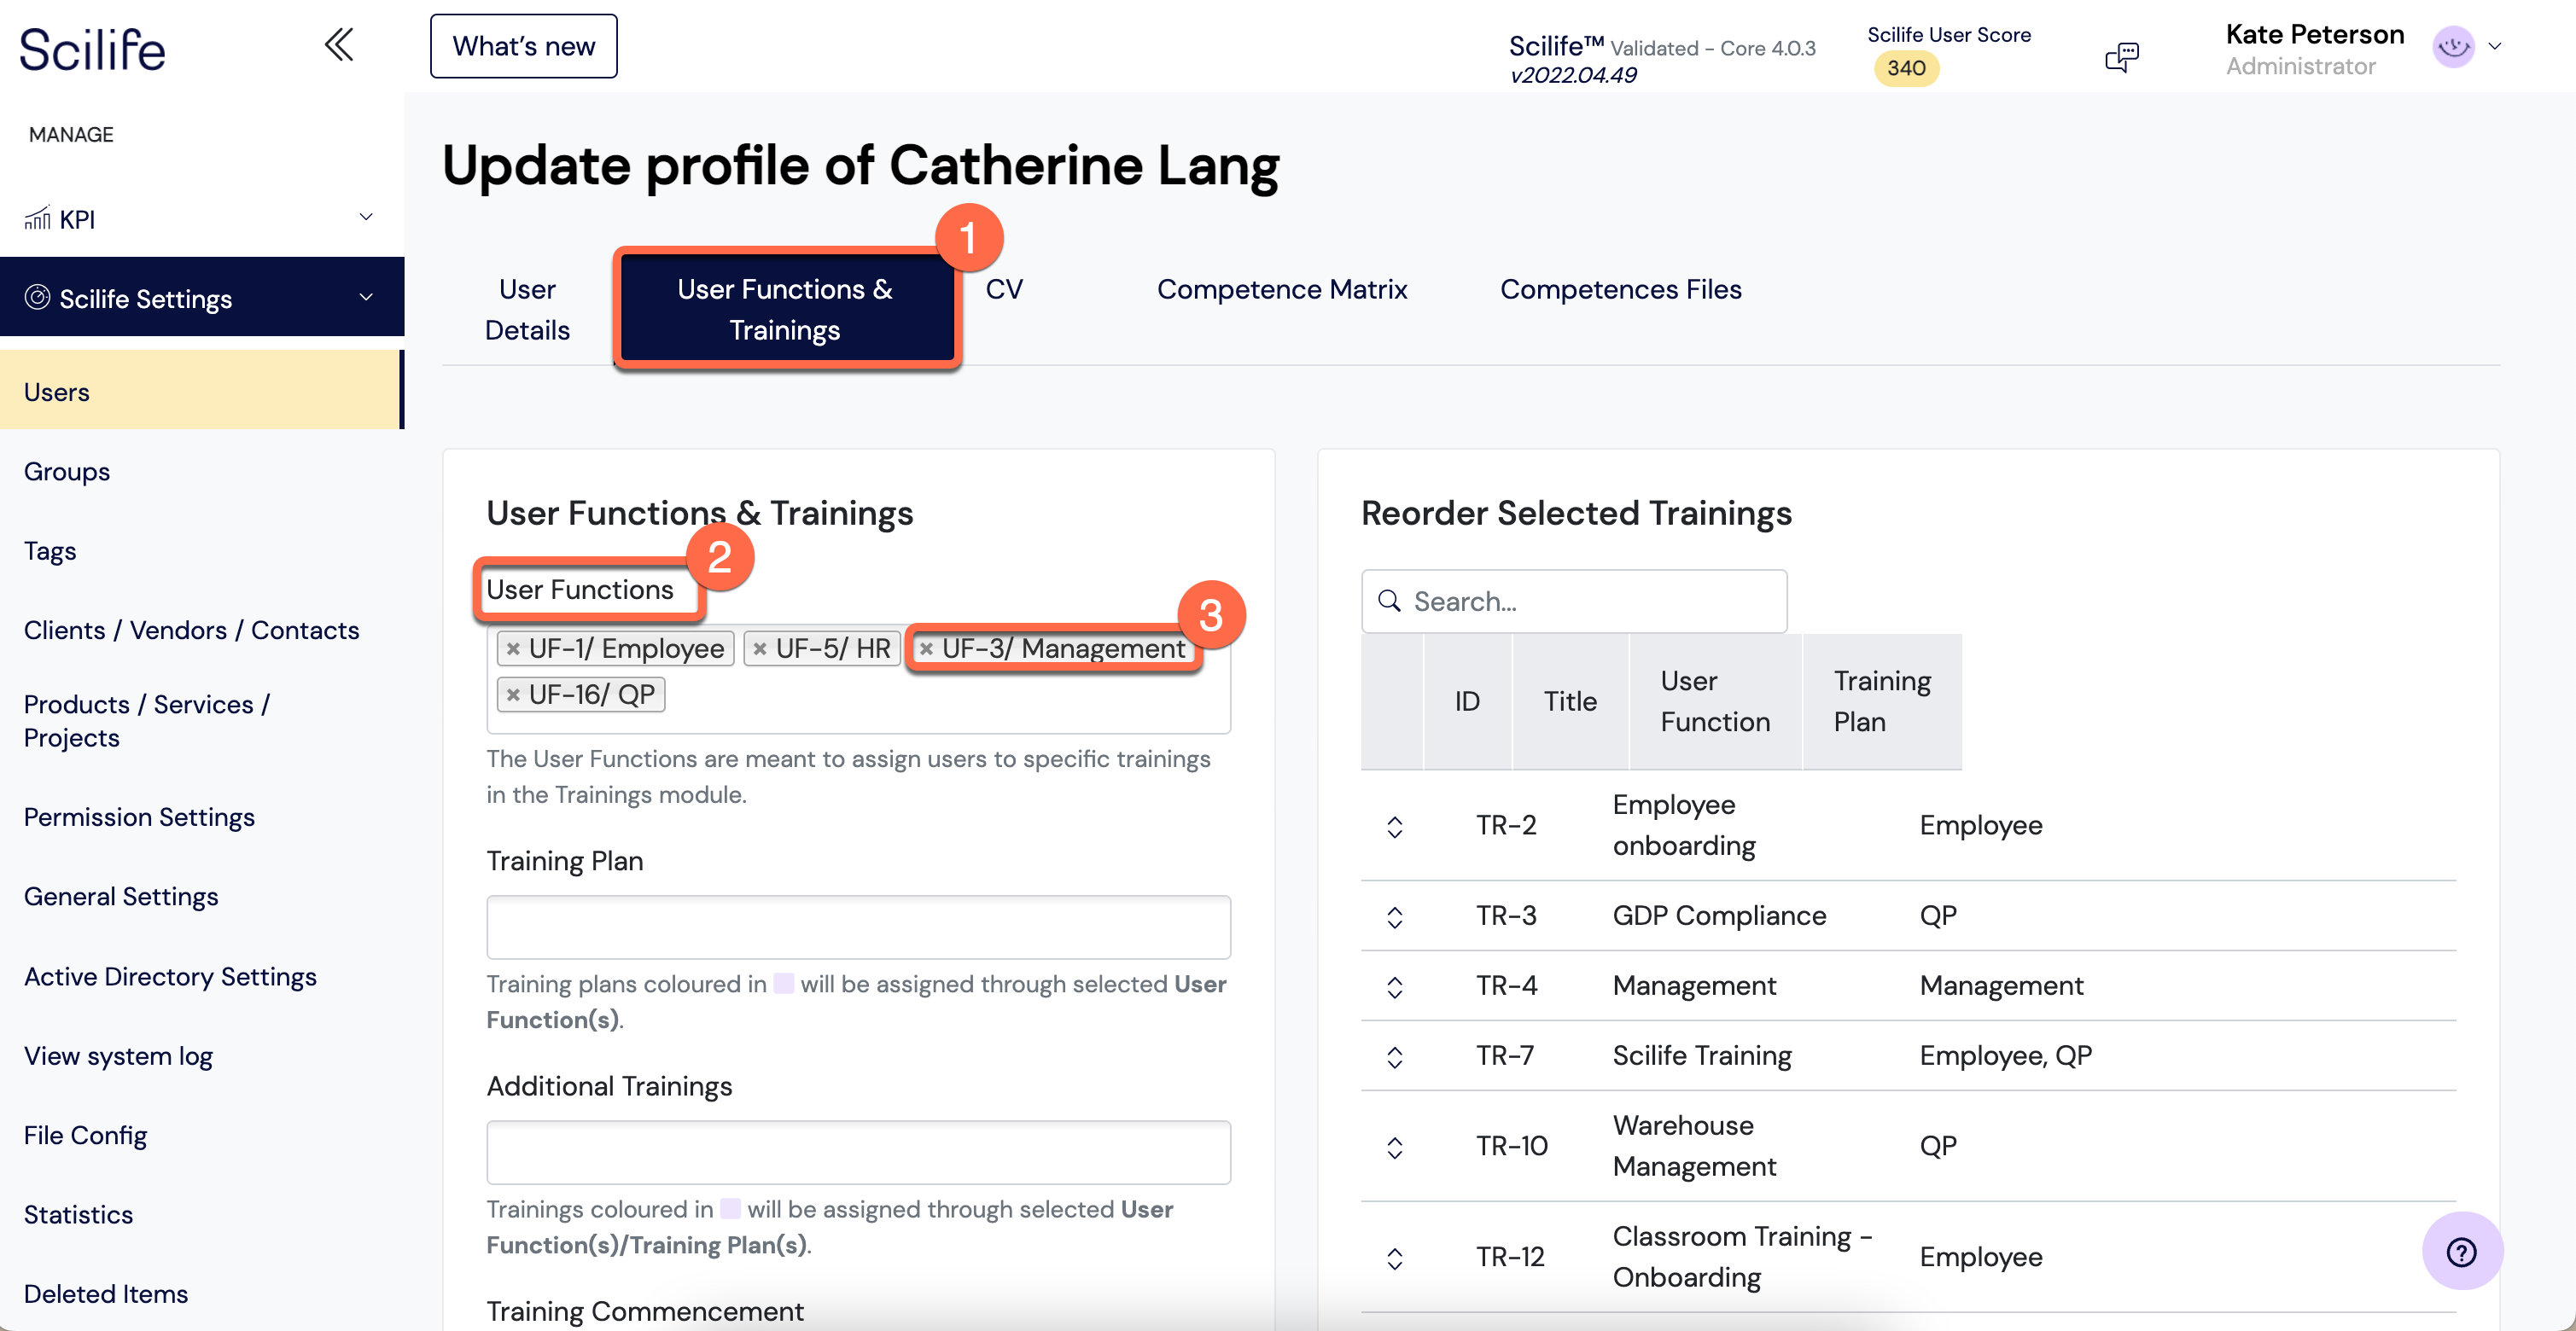The image size is (2576, 1331).
Task: Open Competences Files tab
Action: coord(1620,288)
